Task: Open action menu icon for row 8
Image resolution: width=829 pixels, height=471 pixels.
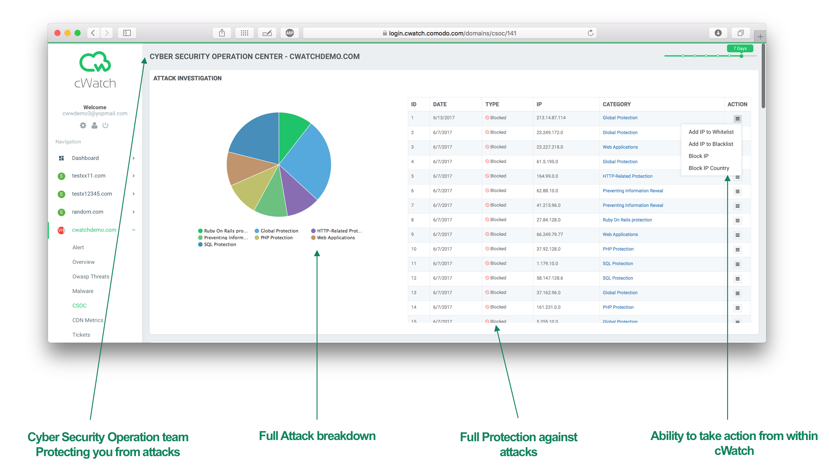Action: tap(737, 221)
